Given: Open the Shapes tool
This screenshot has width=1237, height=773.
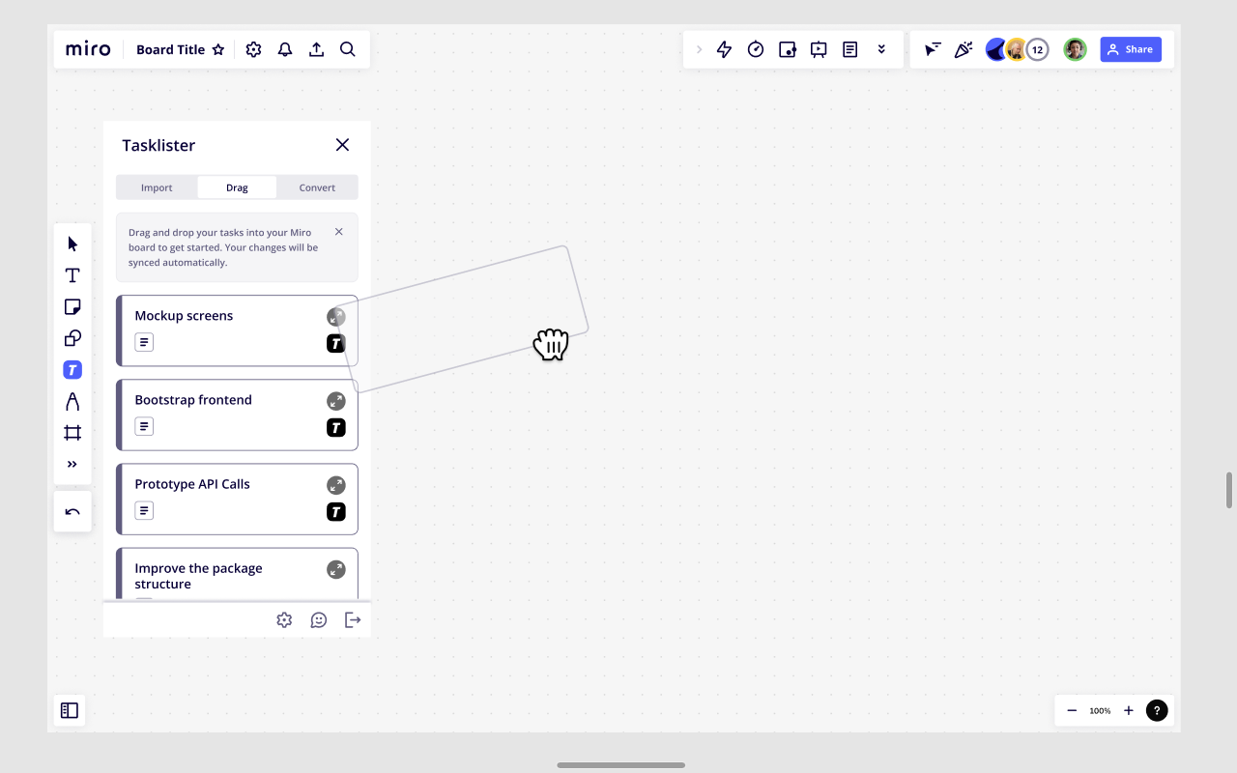Looking at the screenshot, I should (72, 338).
